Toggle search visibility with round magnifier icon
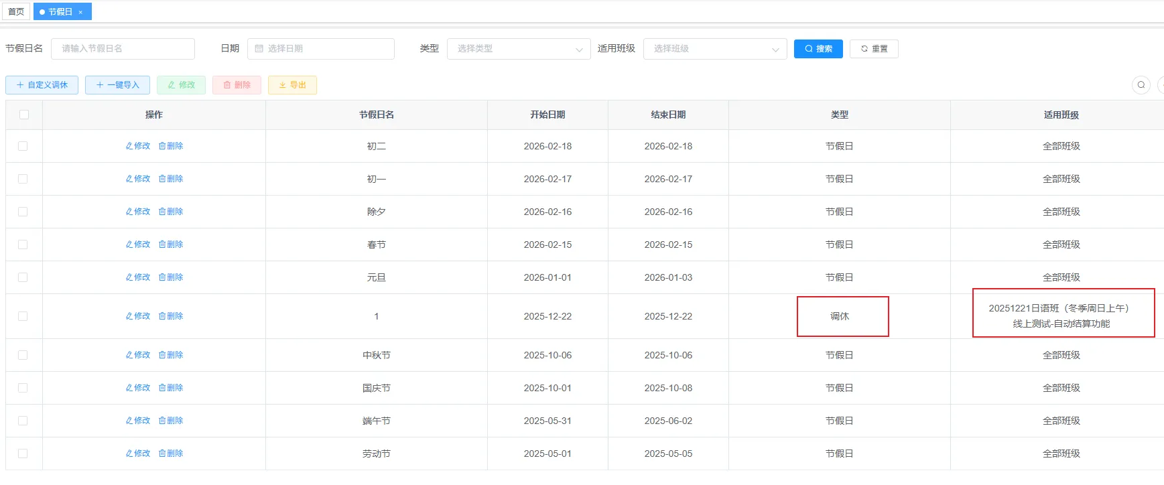The width and height of the screenshot is (1164, 485). [1141, 85]
